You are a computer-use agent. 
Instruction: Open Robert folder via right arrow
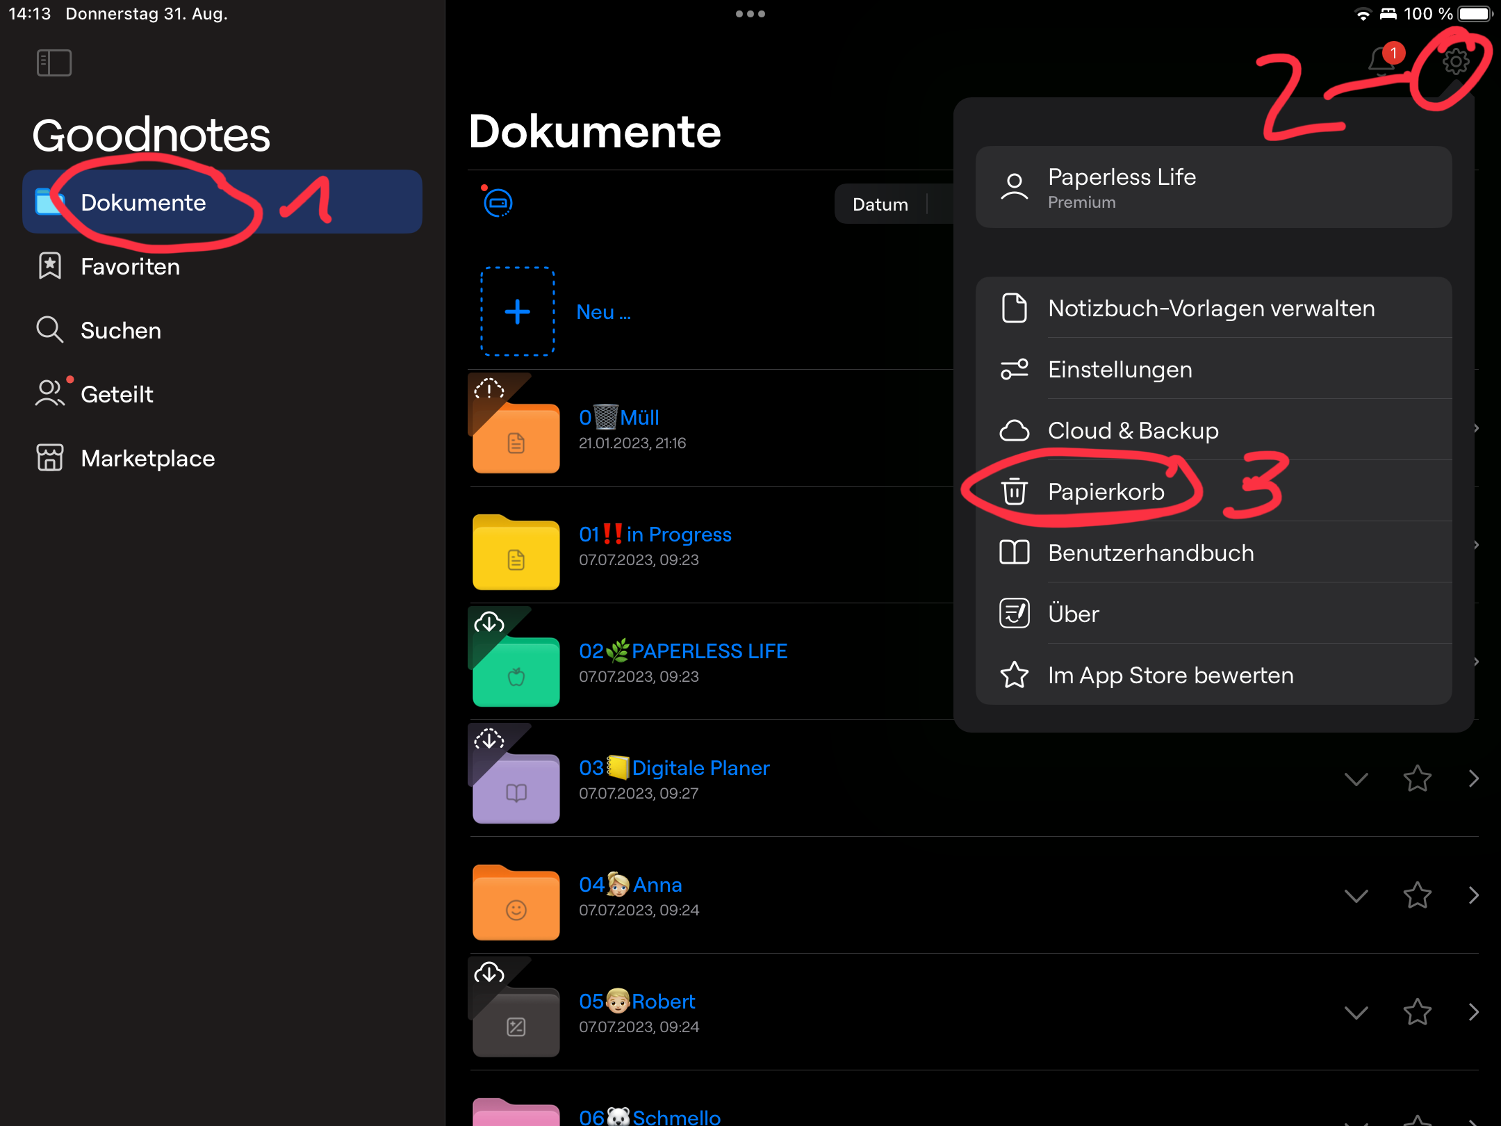click(x=1474, y=1012)
